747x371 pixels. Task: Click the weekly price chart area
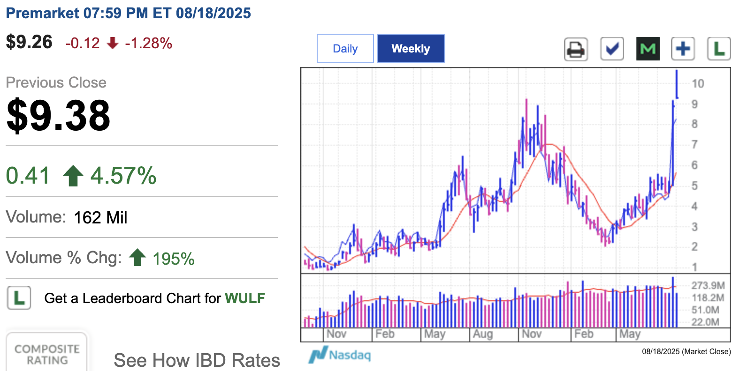515,171
